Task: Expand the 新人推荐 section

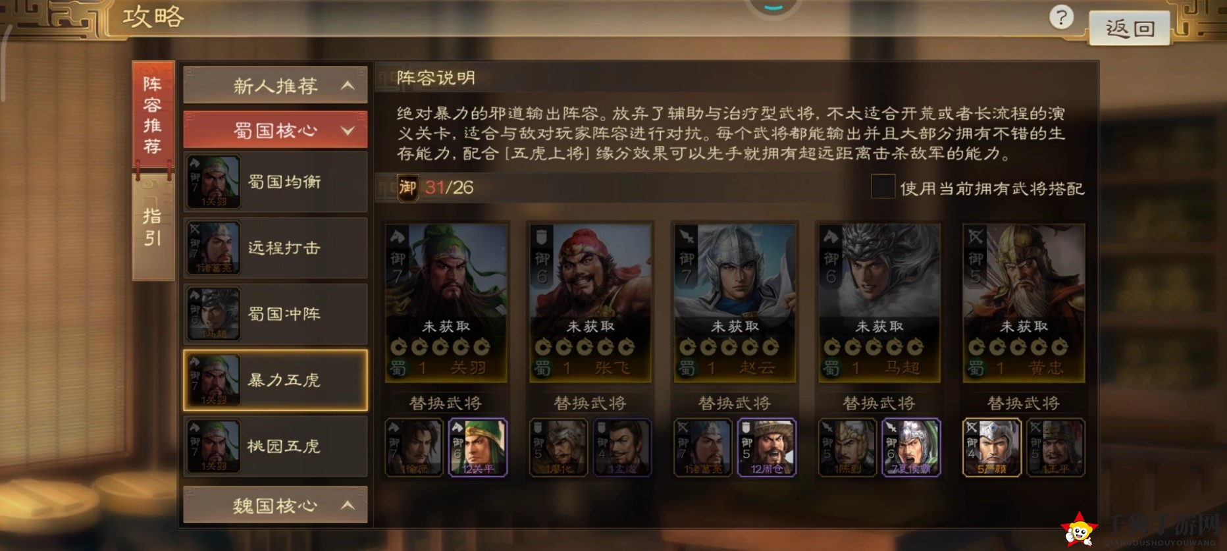Action: [275, 85]
